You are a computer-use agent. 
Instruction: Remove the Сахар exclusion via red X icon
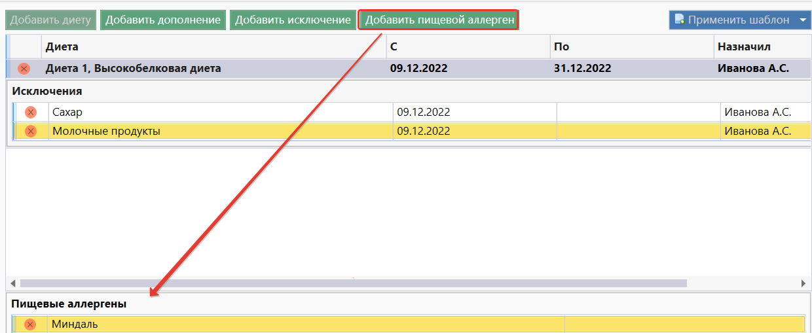[31, 112]
